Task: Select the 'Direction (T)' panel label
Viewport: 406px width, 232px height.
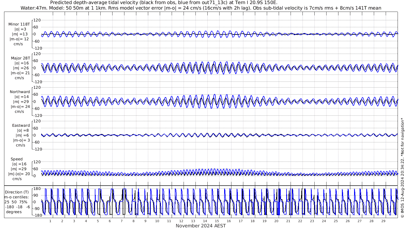Action: pos(17,192)
